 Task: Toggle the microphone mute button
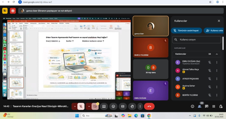point(81,106)
